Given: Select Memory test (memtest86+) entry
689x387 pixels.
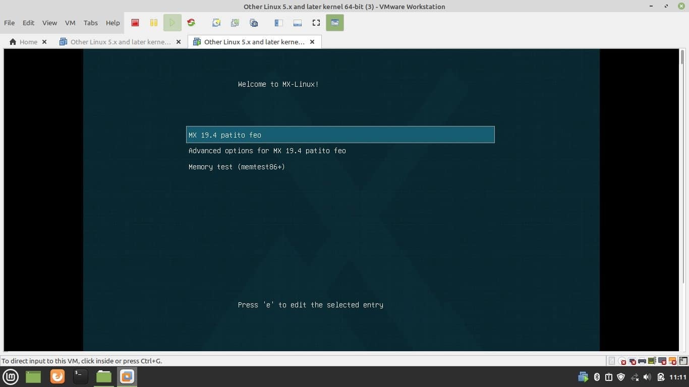Looking at the screenshot, I should (237, 167).
